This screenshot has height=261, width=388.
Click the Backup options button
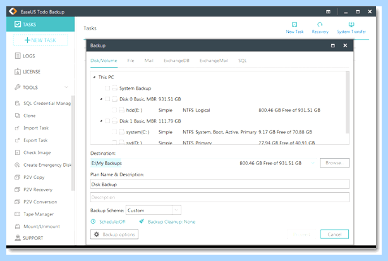[114, 234]
